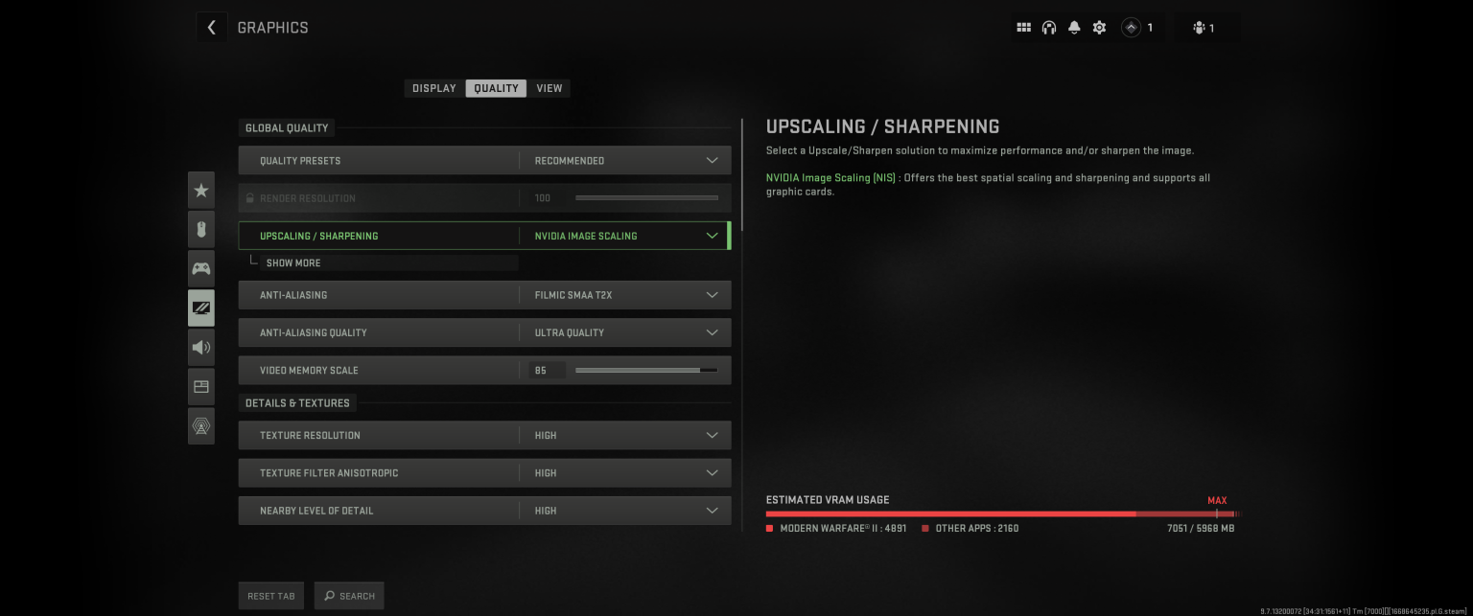
Task: Select the Mouse settings icon
Action: point(201,228)
